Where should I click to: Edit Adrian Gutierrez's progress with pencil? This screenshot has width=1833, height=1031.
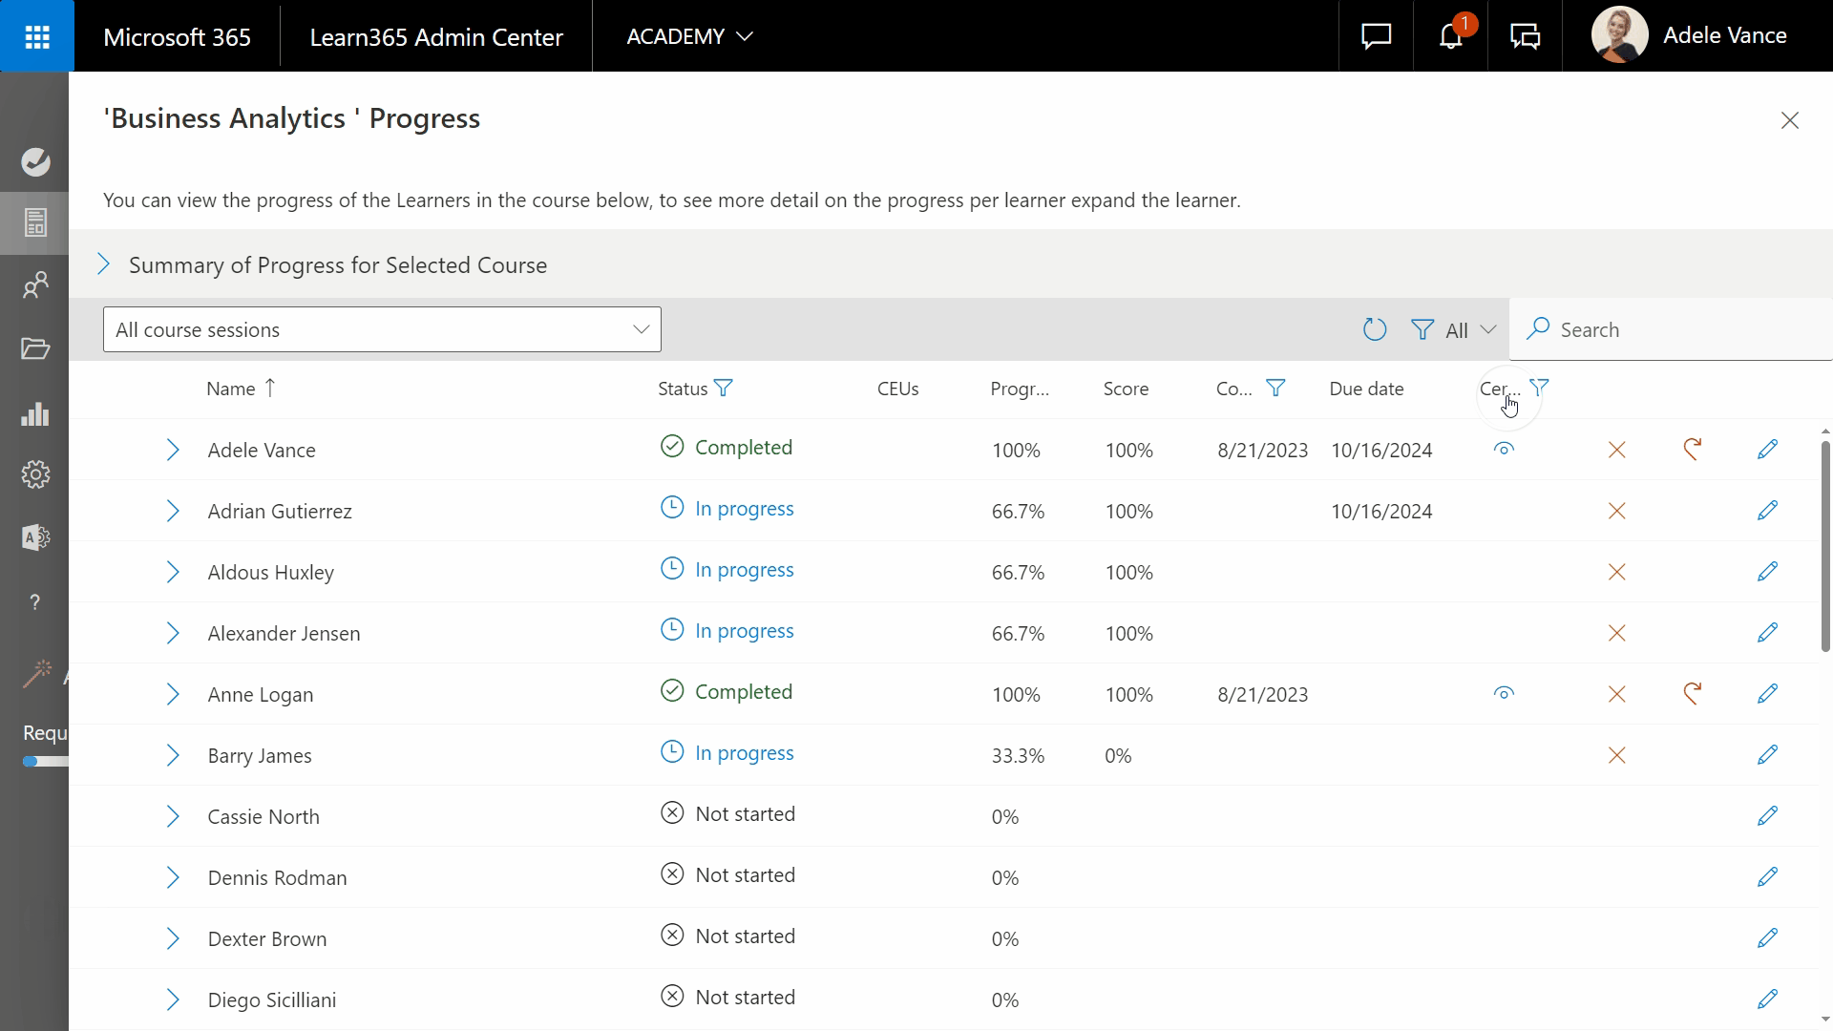1767,510
